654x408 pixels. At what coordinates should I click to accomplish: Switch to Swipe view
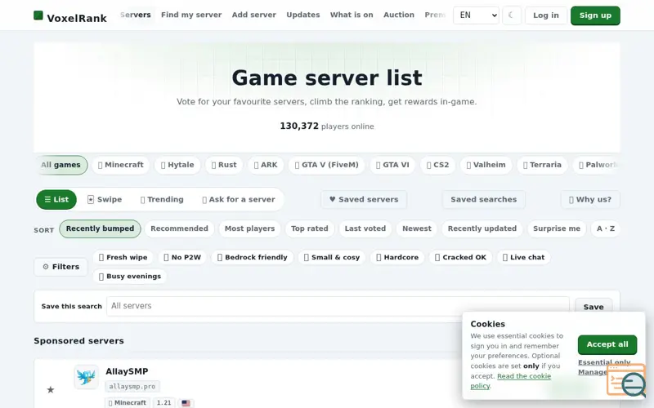click(105, 199)
